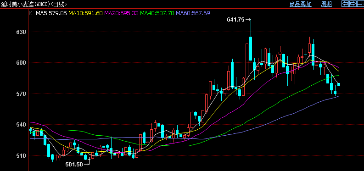Click the left arrow navigation icon
This screenshot has height=171, width=364.
(345, 4)
